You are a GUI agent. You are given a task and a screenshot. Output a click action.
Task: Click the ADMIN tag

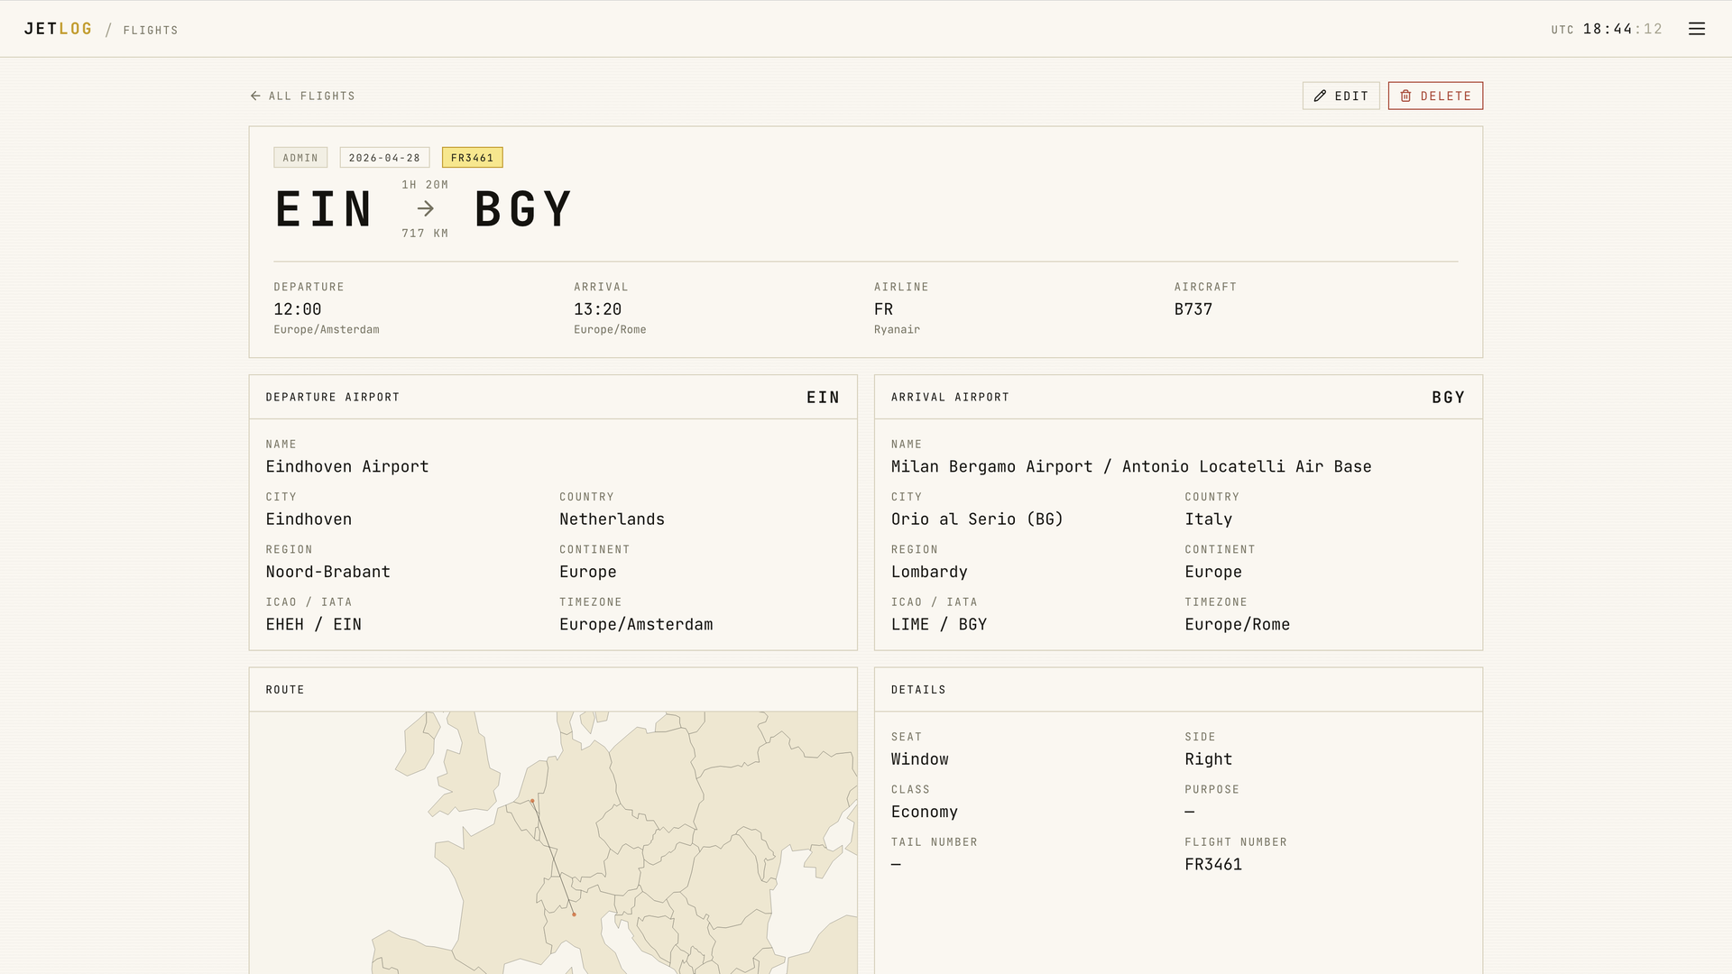click(x=300, y=158)
